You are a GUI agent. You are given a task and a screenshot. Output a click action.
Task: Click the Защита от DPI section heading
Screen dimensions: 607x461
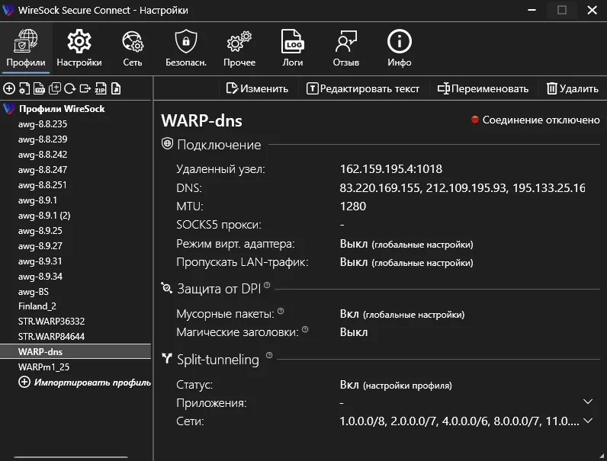click(219, 289)
